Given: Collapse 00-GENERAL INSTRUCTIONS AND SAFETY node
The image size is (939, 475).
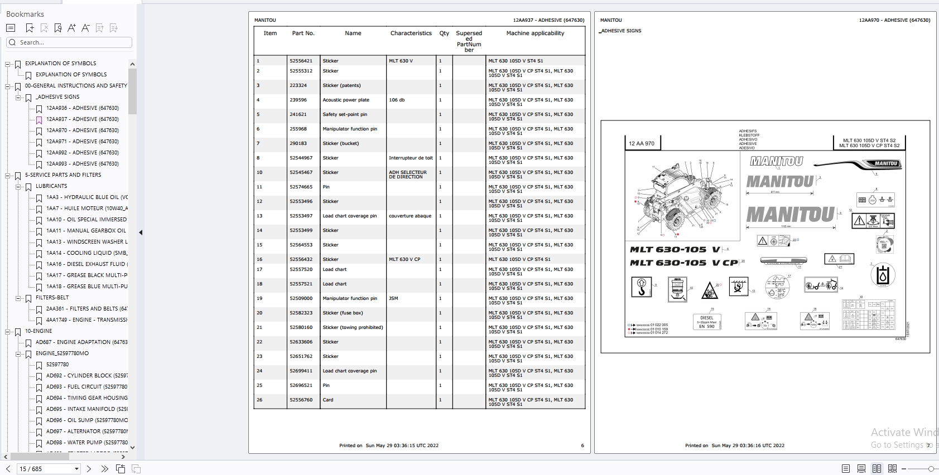Looking at the screenshot, I should [x=8, y=86].
